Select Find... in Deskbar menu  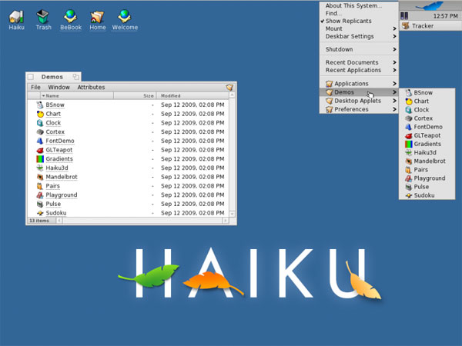click(359, 13)
